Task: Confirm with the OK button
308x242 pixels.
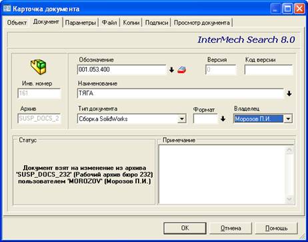Action: pyautogui.click(x=185, y=228)
